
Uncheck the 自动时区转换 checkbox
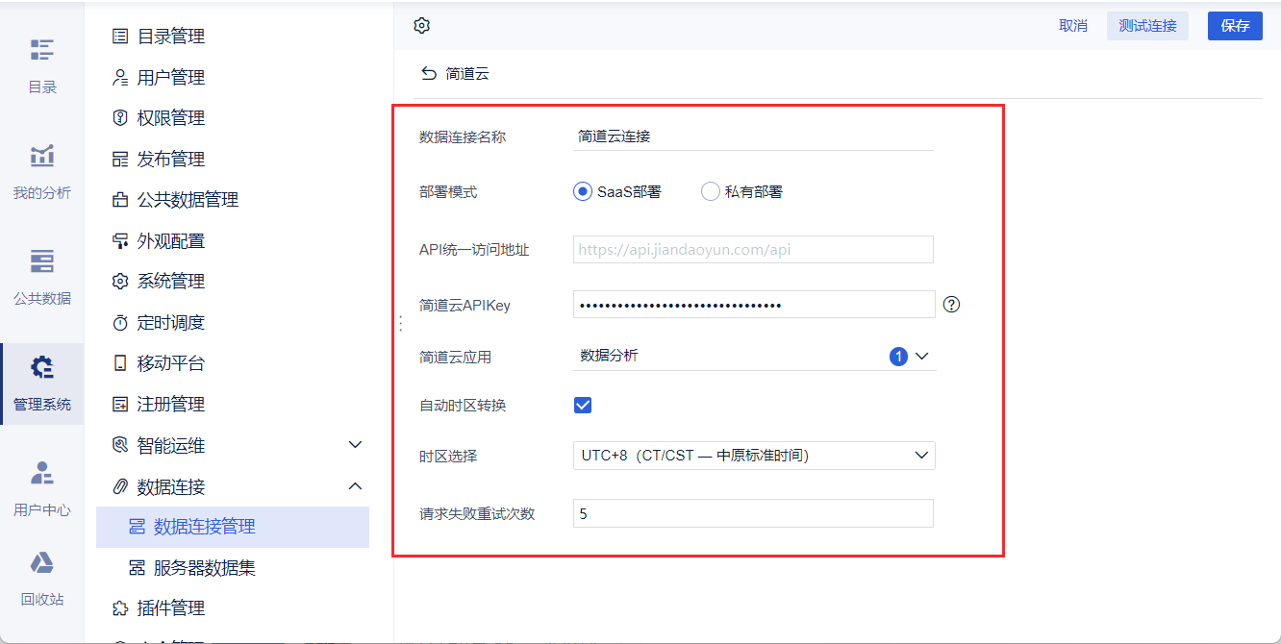pos(583,405)
